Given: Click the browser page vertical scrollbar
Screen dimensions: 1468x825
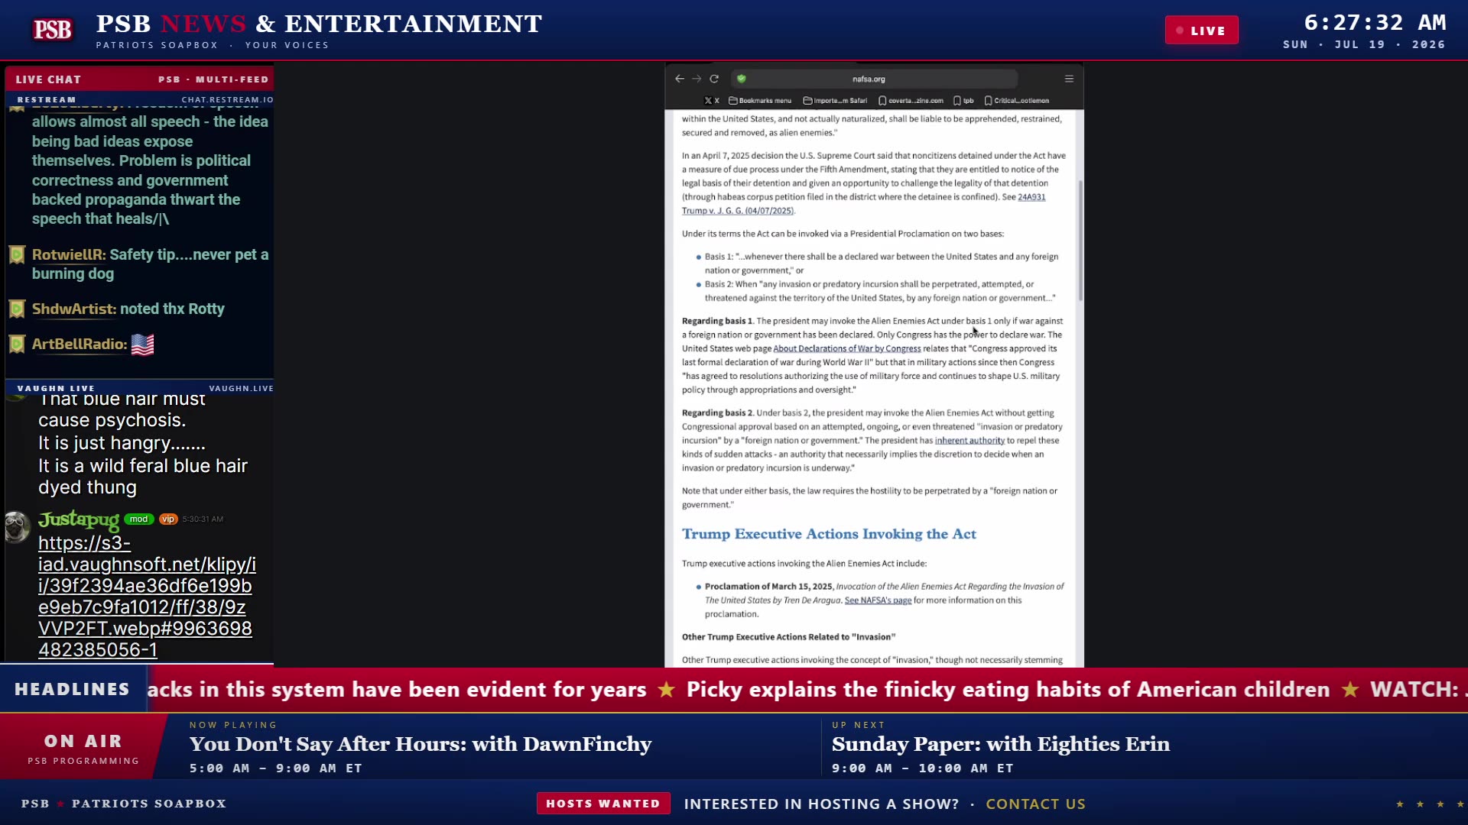Looking at the screenshot, I should coord(1080,240).
